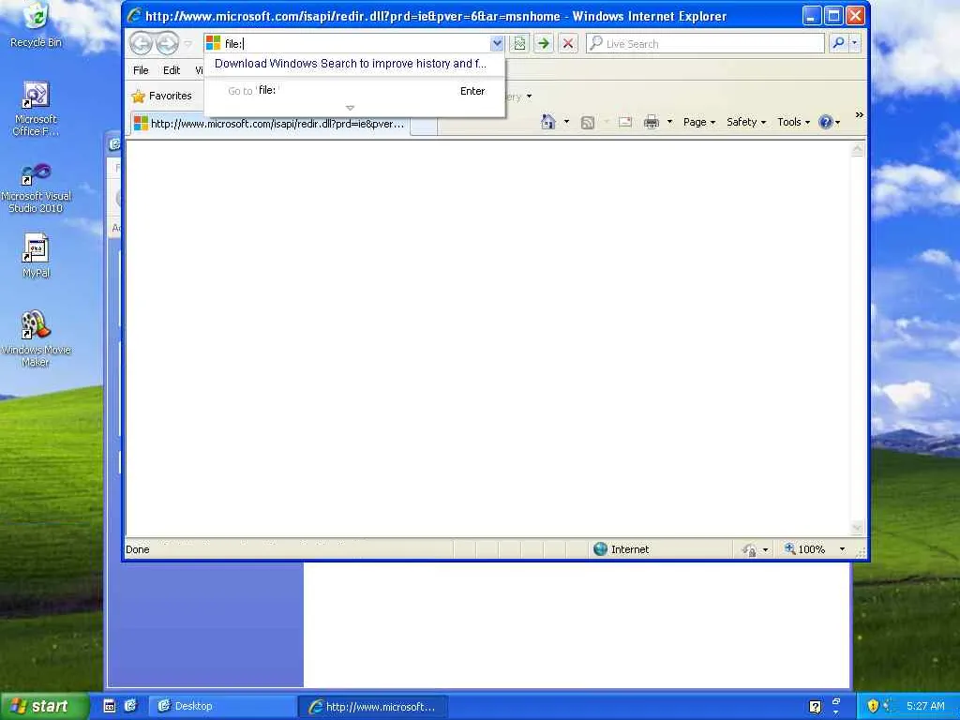
Task: Click the Done status bar text
Action: (x=138, y=549)
